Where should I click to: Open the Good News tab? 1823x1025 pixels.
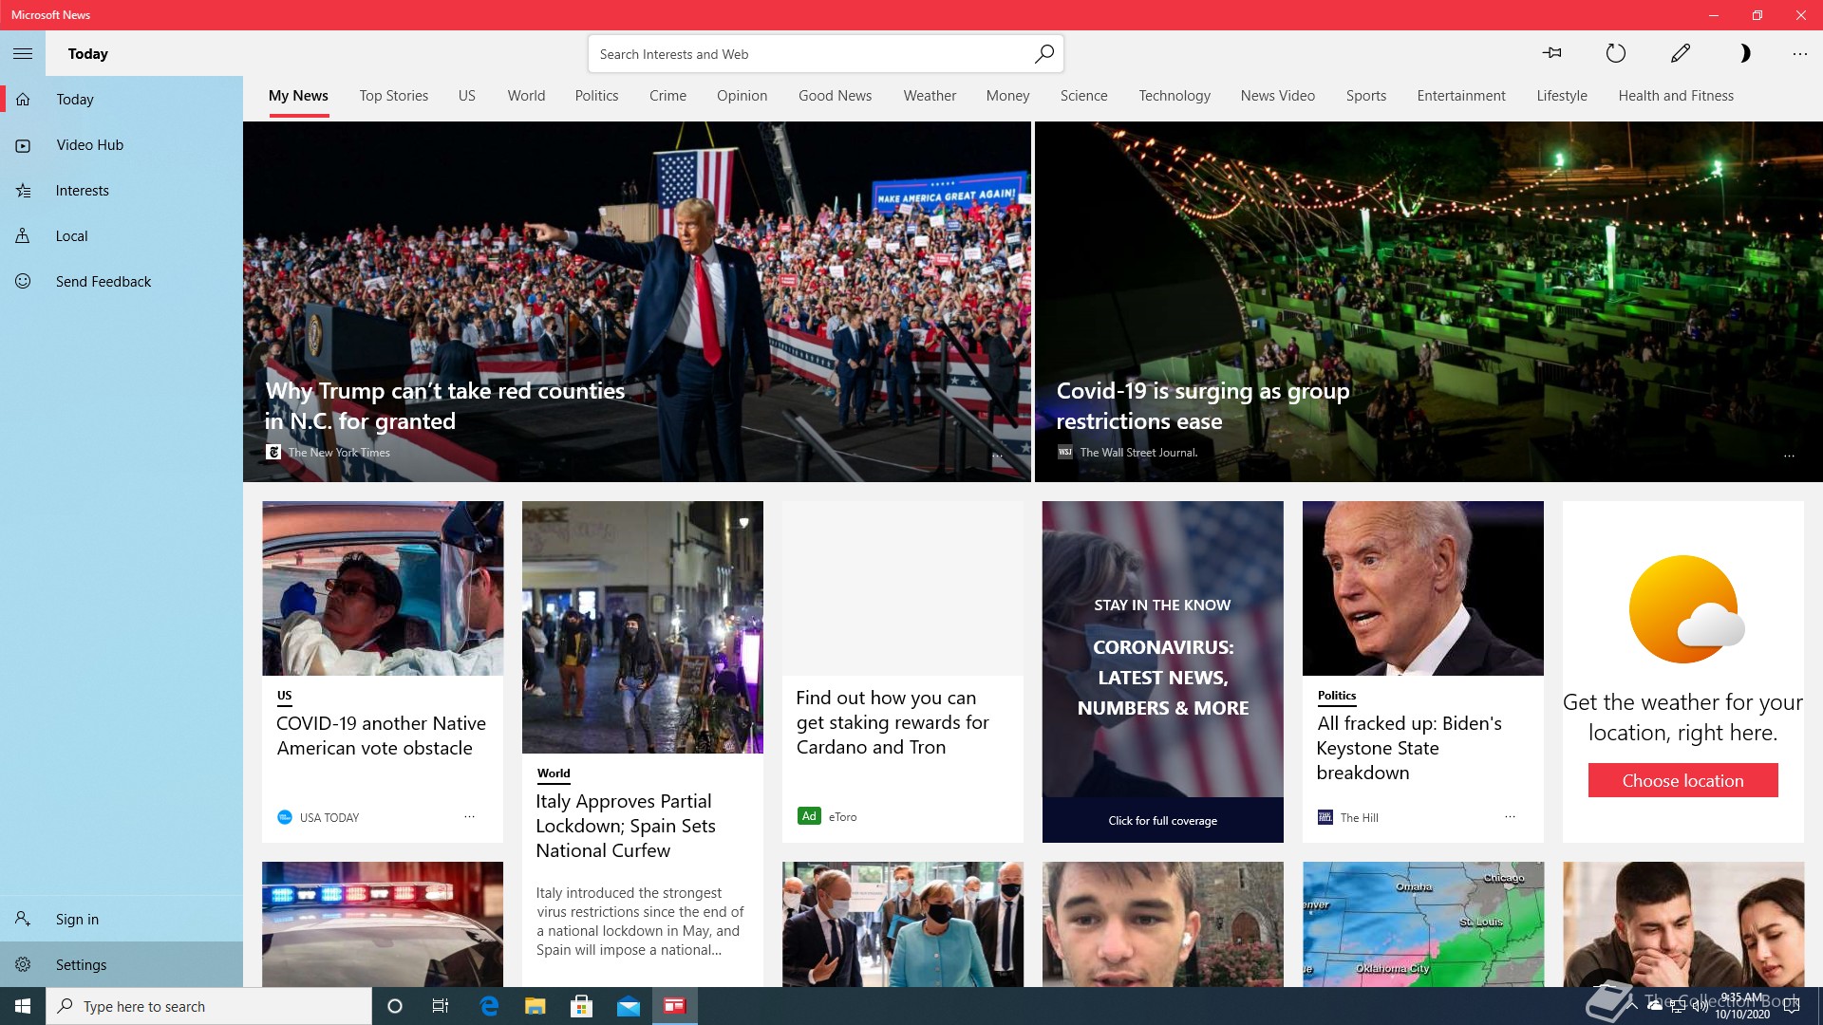835,96
